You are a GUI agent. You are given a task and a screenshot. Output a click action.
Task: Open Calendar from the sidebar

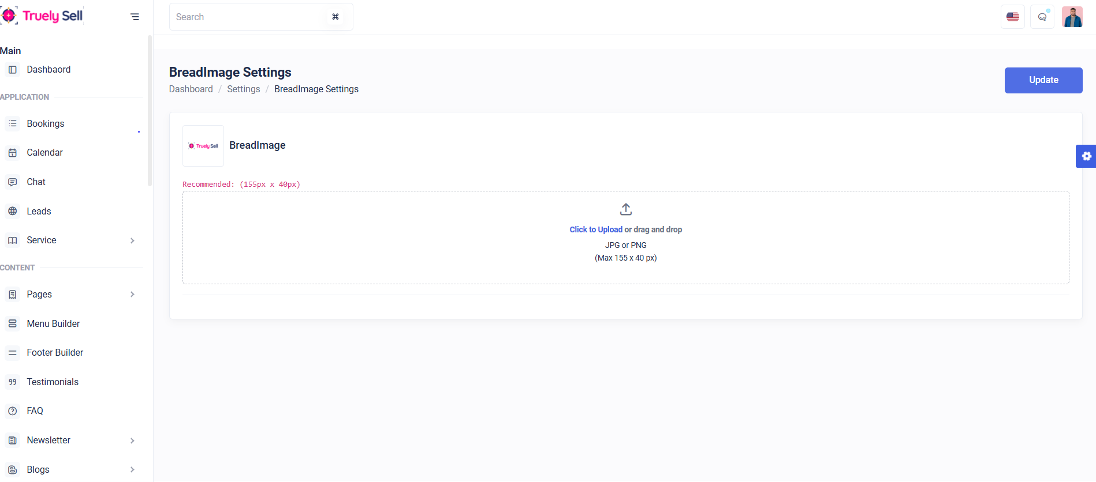click(x=44, y=153)
